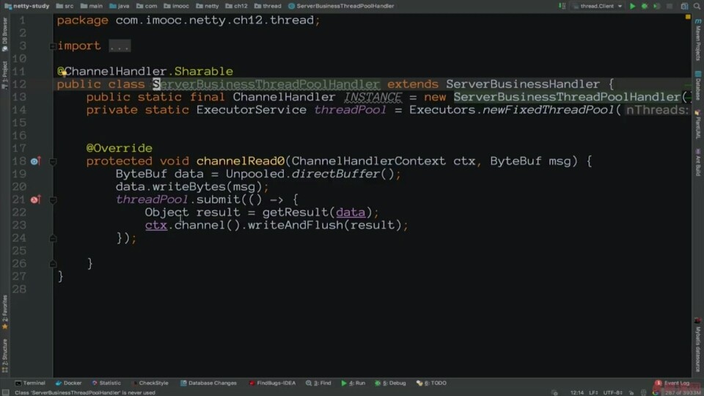The image size is (704, 396).
Task: Toggle tool window bars icon in status bar
Action: tap(5, 393)
